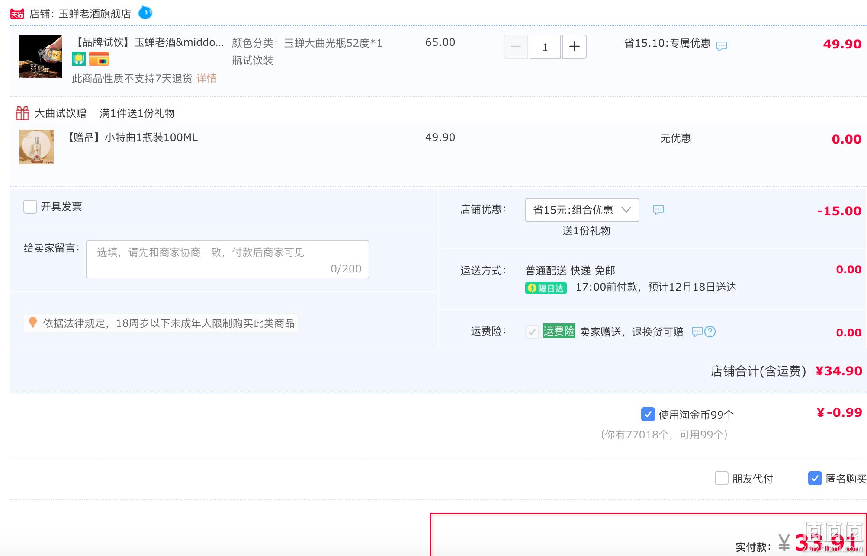This screenshot has height=556, width=867.
Task: Decrease quantity with the minus button
Action: tap(516, 47)
